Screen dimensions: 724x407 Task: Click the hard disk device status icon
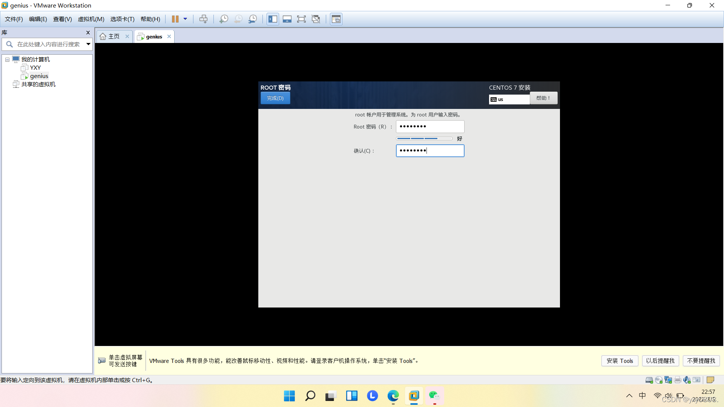click(x=649, y=380)
